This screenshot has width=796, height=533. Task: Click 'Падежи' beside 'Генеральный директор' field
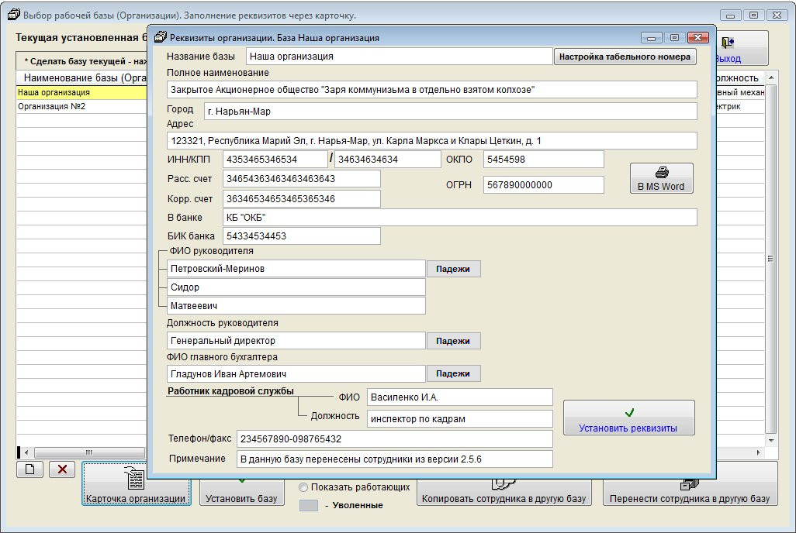click(453, 341)
